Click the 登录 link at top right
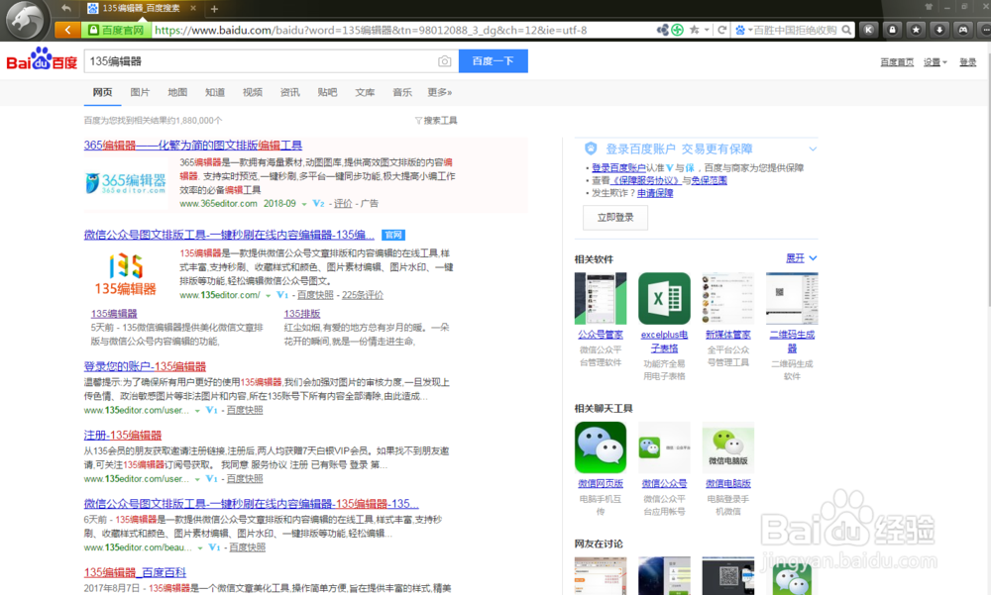 point(967,62)
